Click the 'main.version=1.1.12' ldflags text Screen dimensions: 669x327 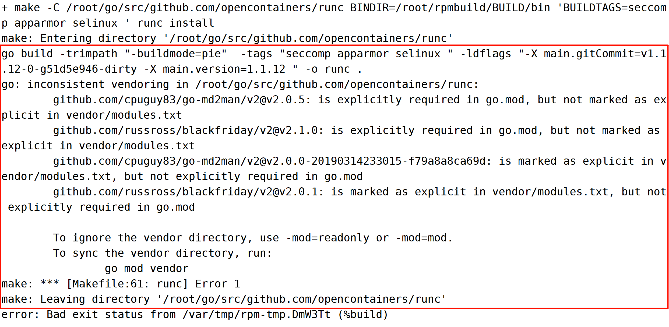(224, 69)
